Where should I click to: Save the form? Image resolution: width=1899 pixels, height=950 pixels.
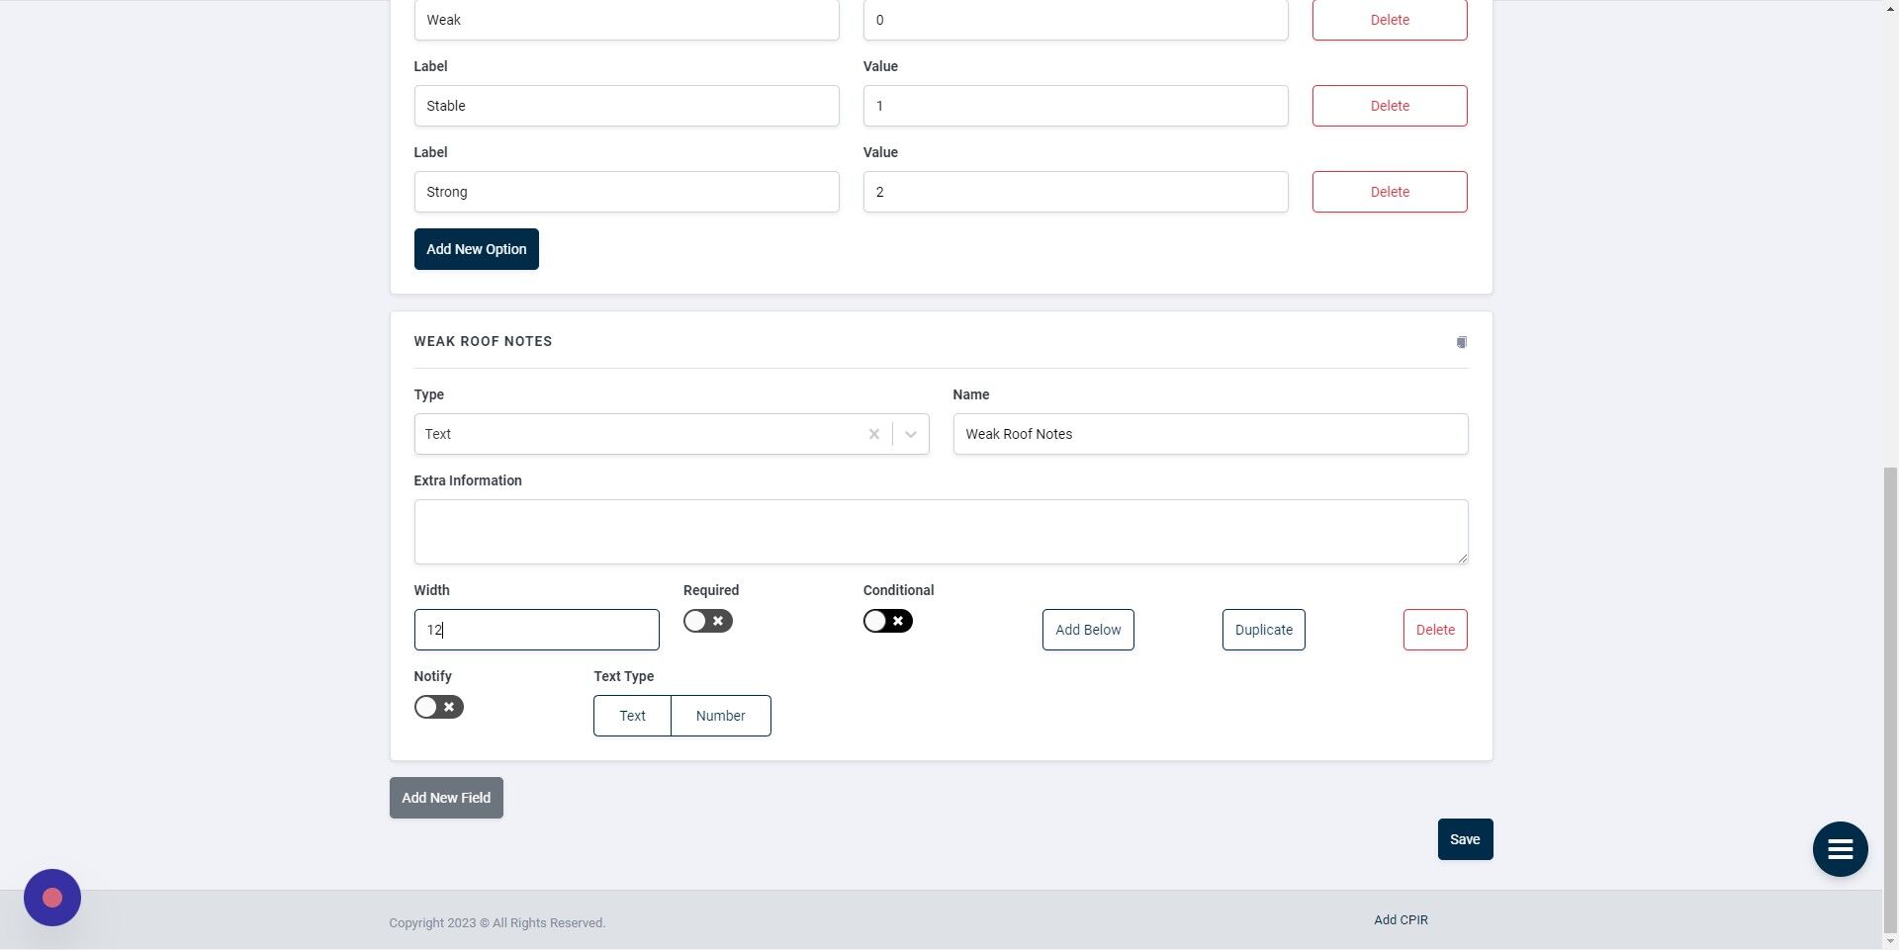coord(1466,839)
